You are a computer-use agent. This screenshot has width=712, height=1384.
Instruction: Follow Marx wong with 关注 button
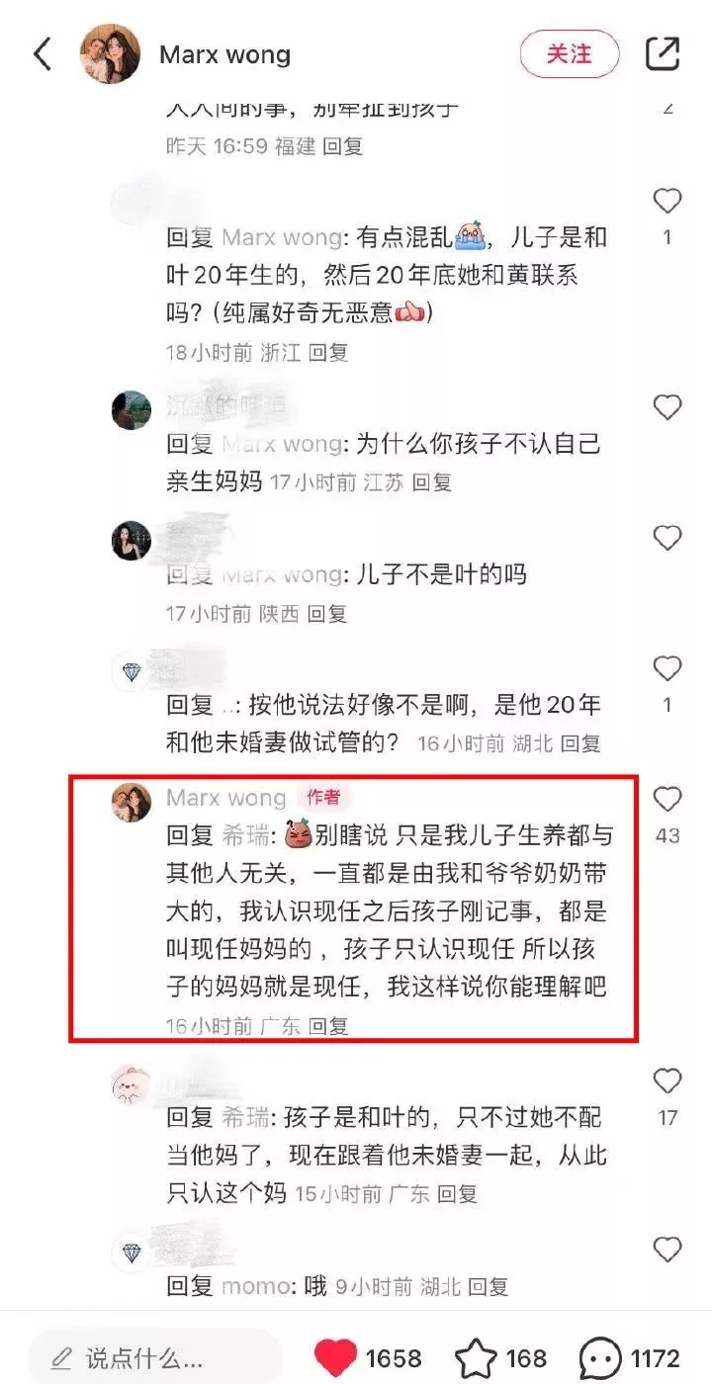point(570,53)
